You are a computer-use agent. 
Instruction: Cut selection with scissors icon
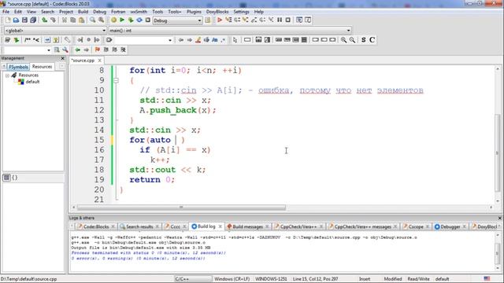point(65,20)
